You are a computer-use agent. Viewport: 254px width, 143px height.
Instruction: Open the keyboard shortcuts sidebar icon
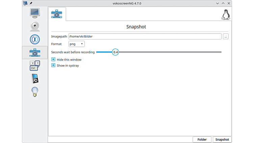(35, 65)
